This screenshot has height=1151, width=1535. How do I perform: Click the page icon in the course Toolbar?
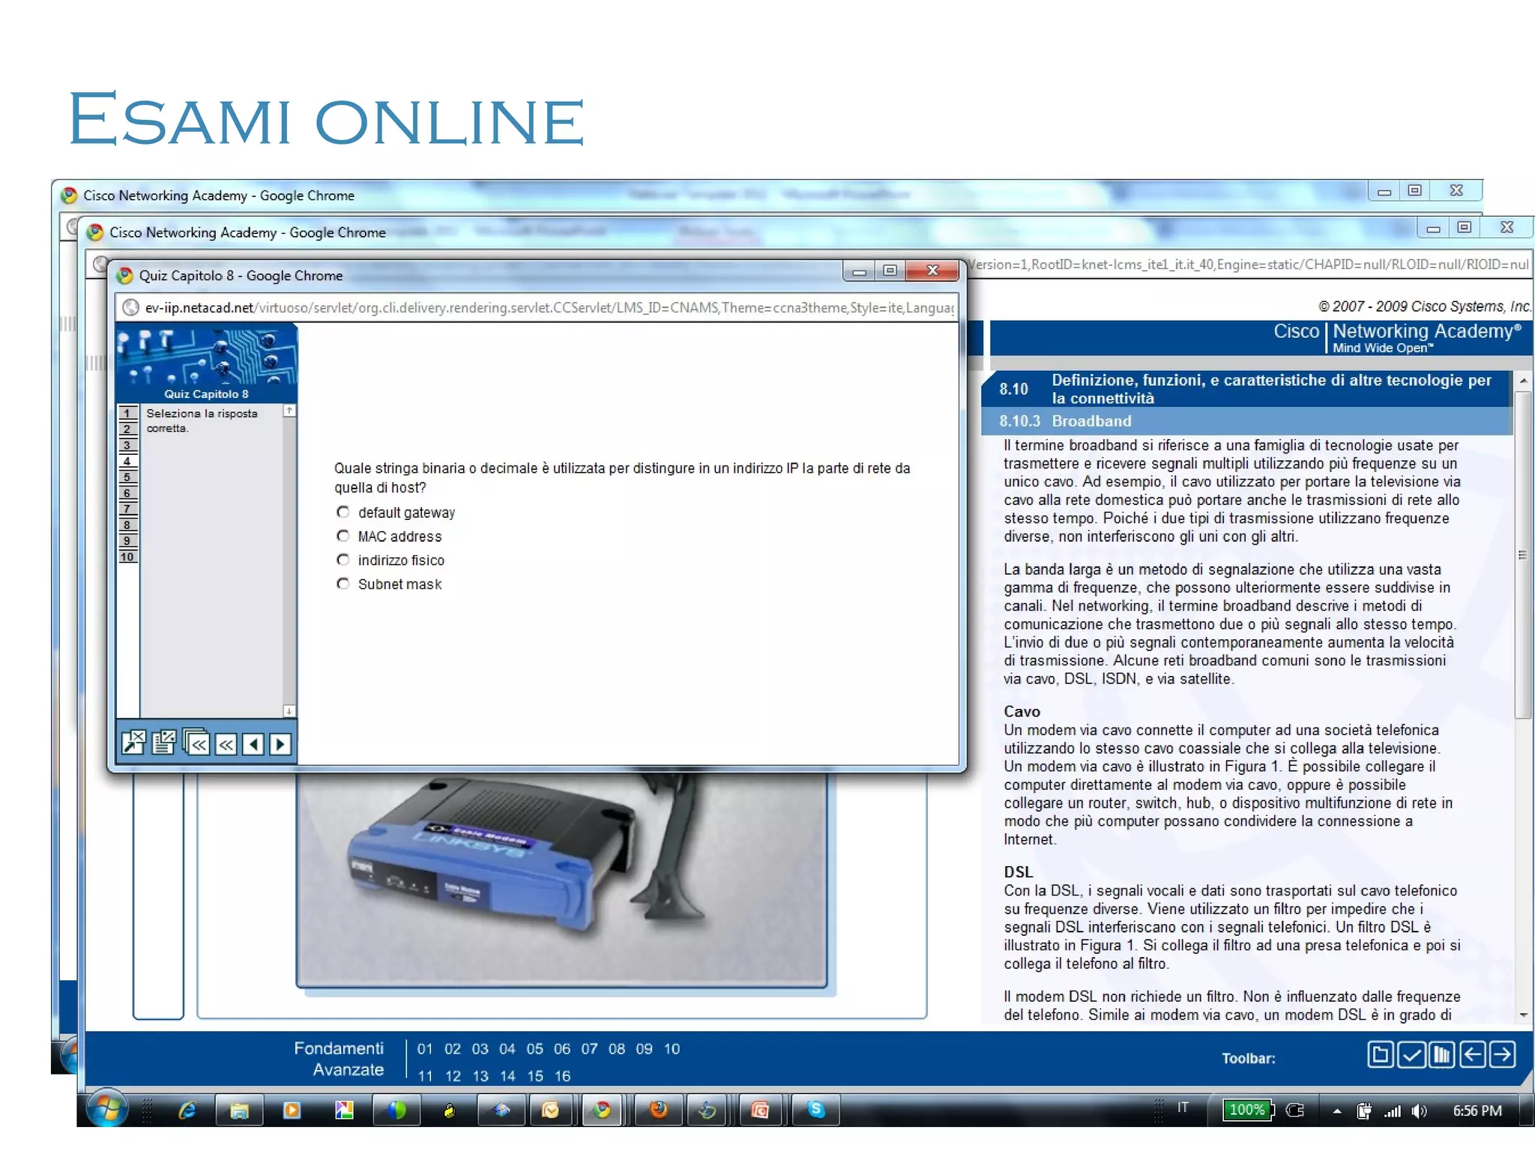(x=1380, y=1055)
